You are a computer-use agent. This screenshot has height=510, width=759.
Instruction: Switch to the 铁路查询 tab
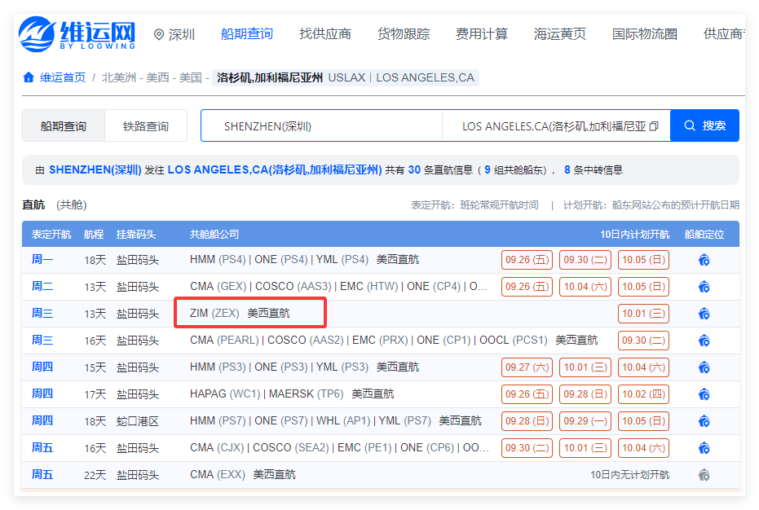[x=146, y=125]
